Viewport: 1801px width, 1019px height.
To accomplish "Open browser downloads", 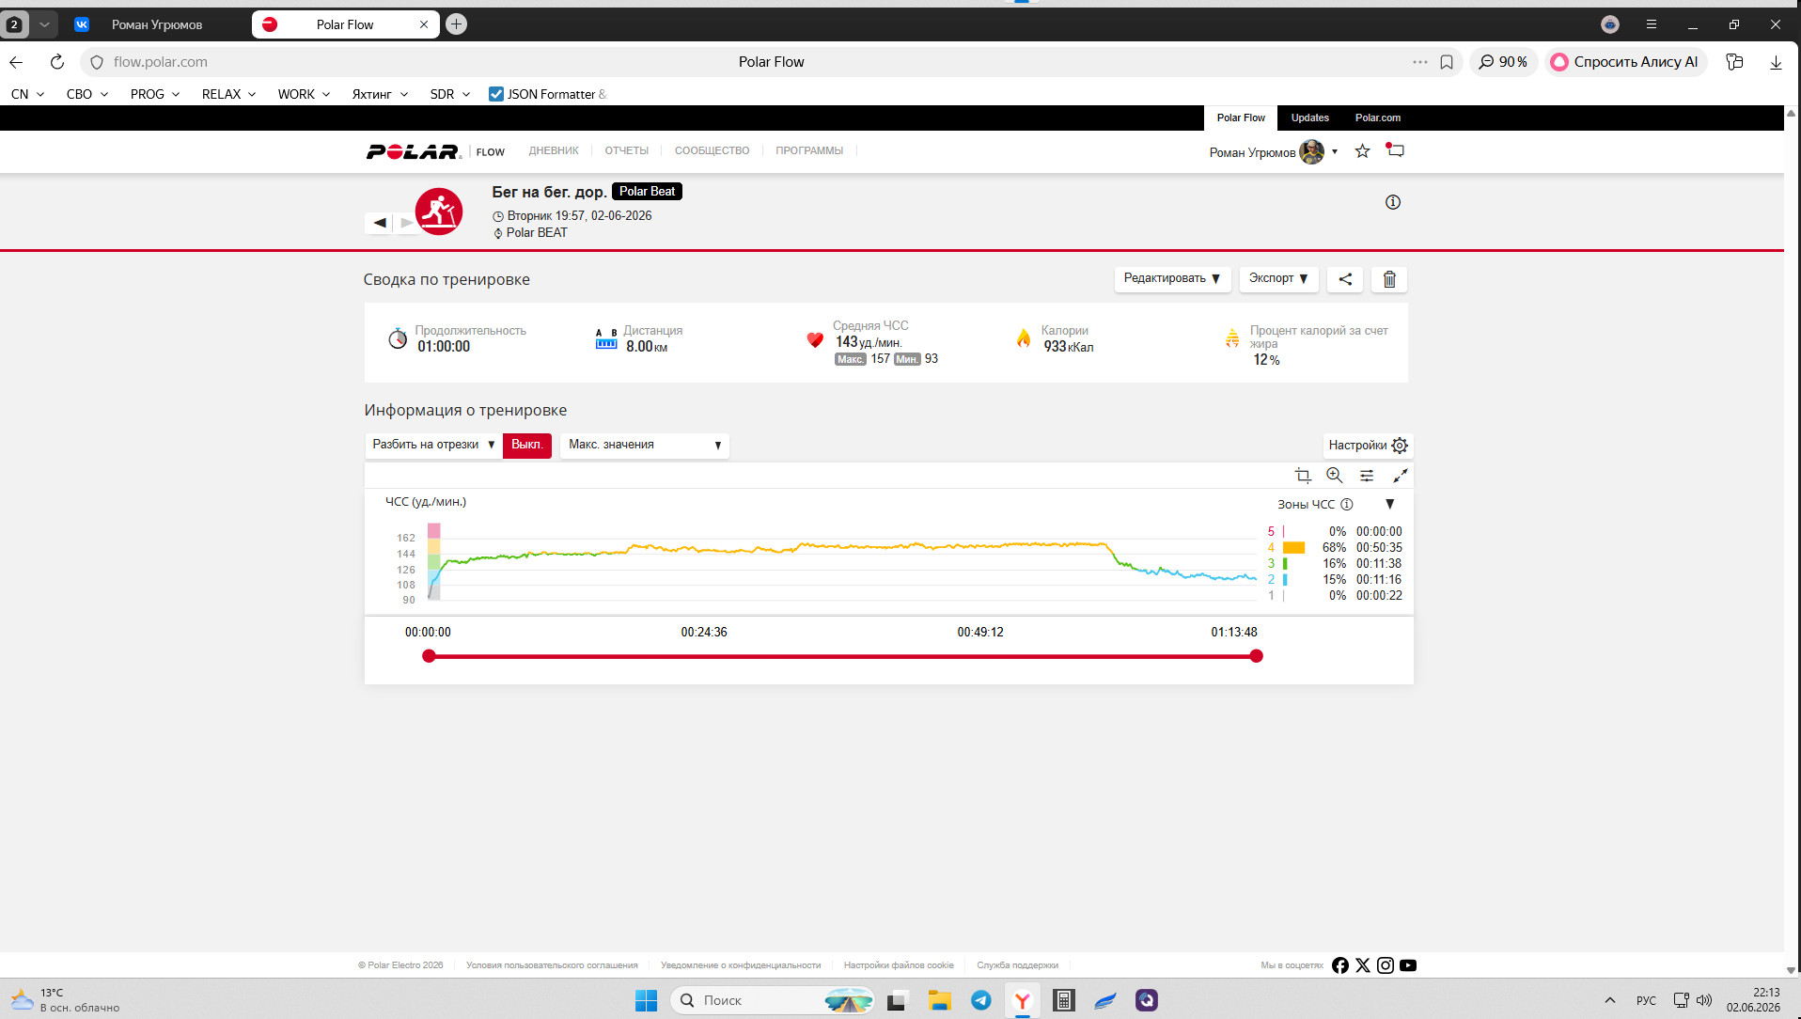I will pyautogui.click(x=1776, y=62).
